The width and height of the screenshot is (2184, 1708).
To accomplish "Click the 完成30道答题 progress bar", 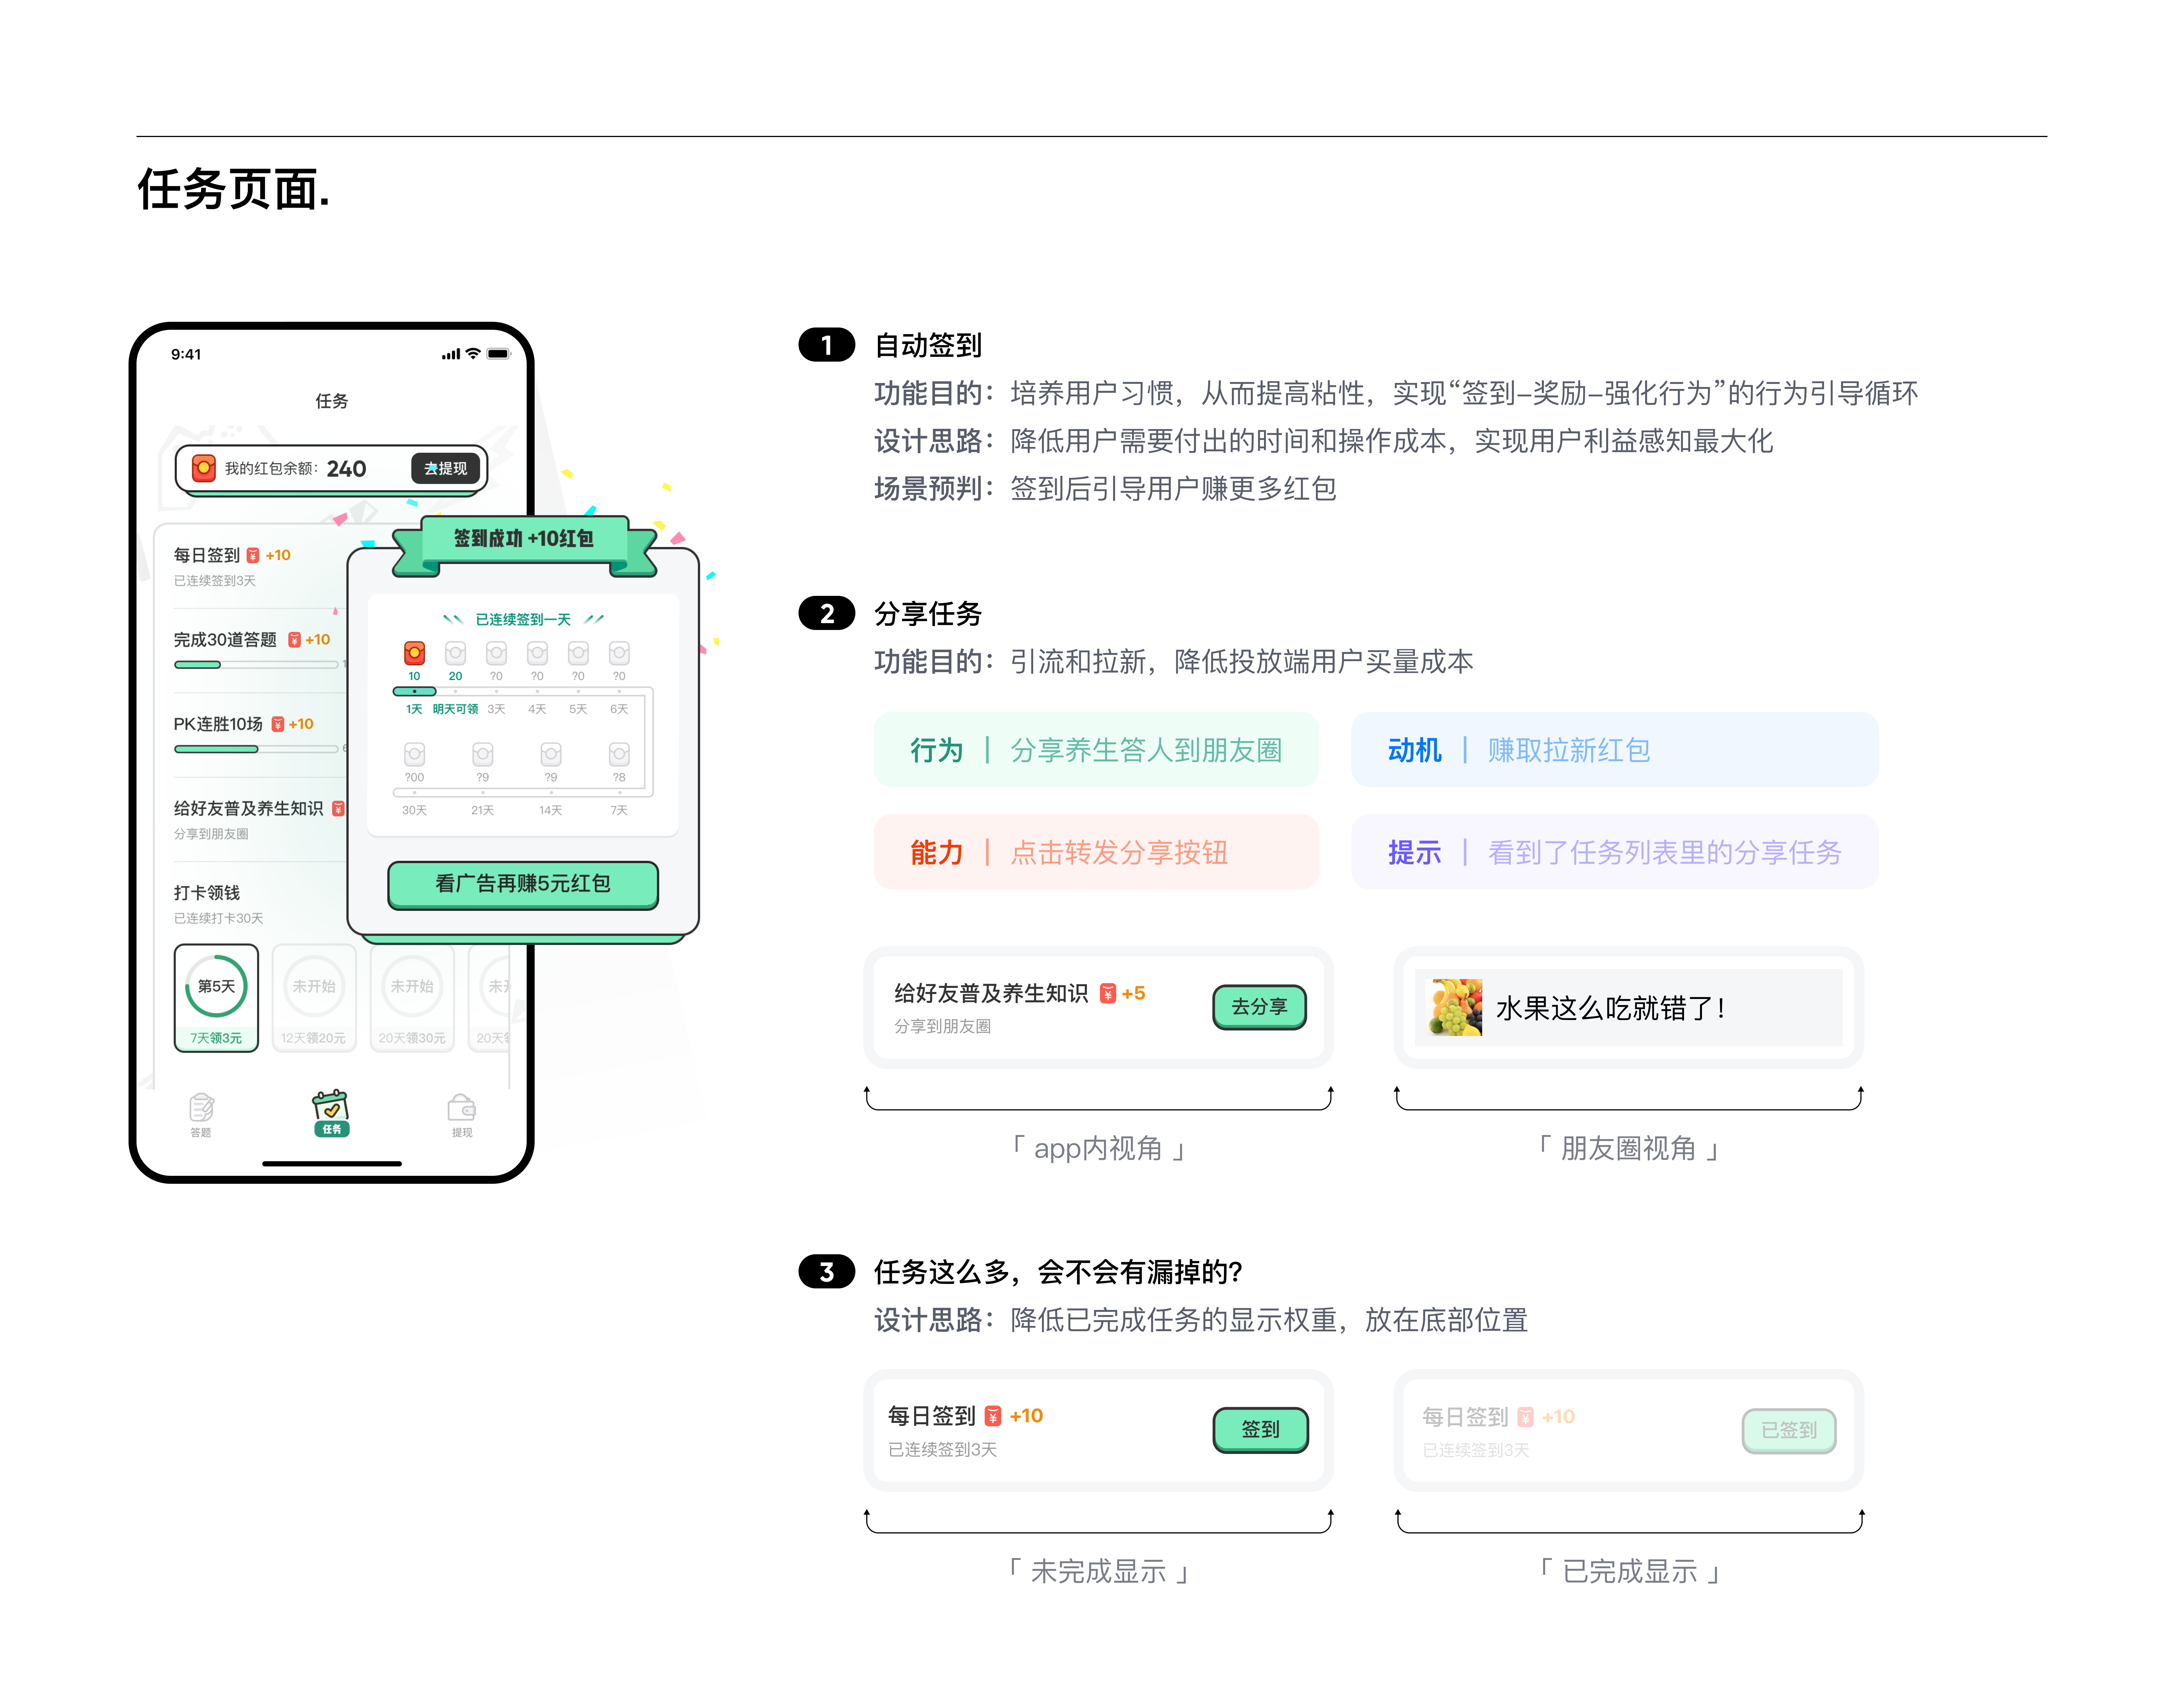I will (x=256, y=665).
